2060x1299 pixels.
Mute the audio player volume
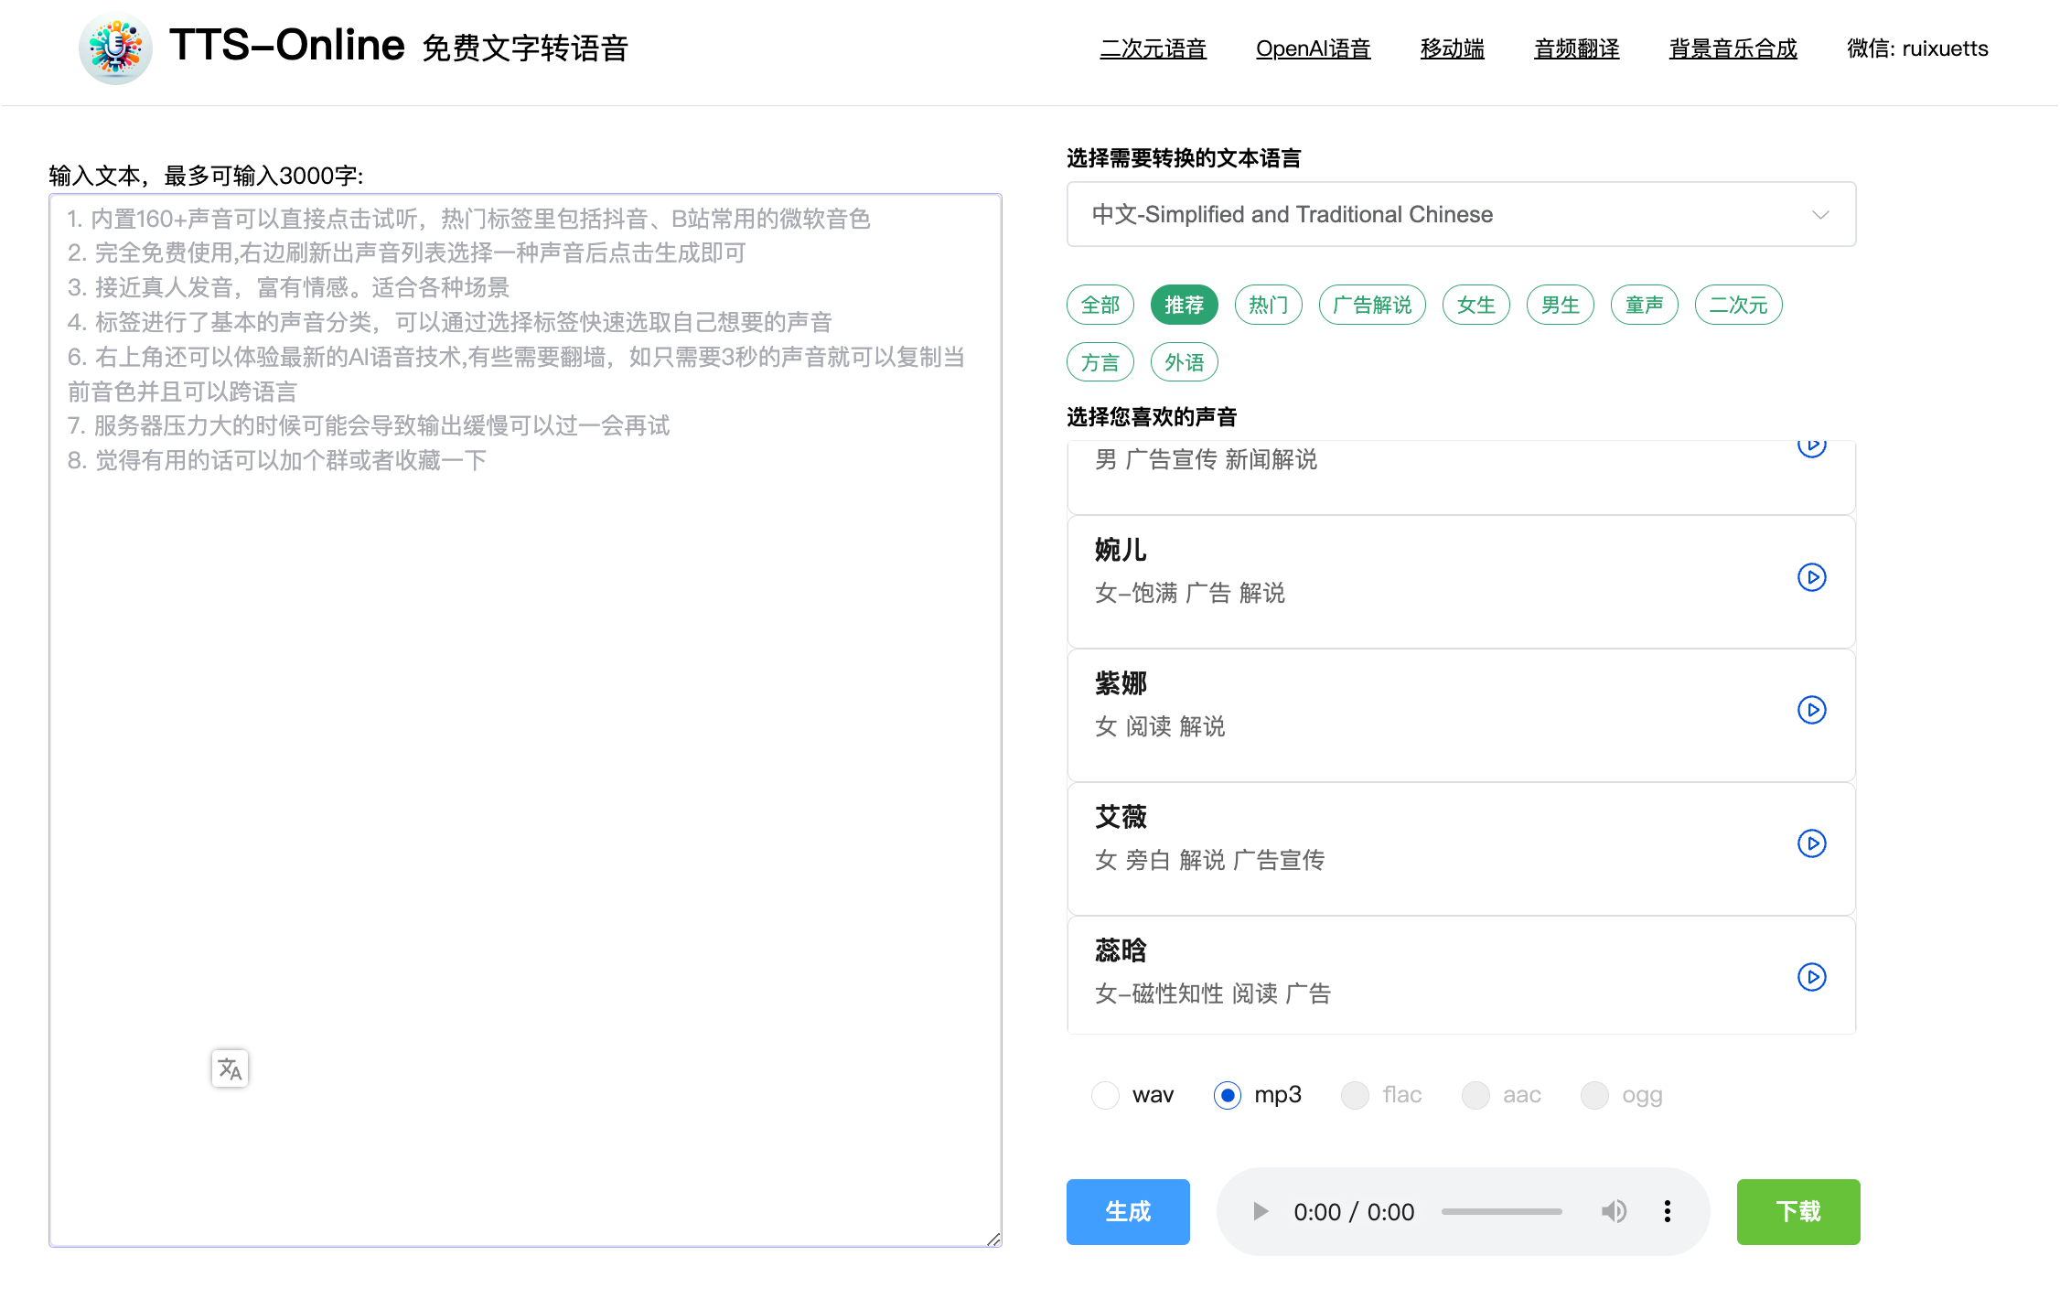pos(1614,1211)
